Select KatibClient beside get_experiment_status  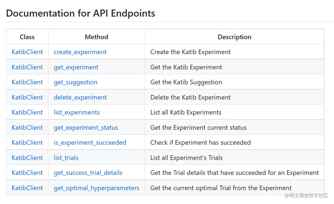coord(27,128)
